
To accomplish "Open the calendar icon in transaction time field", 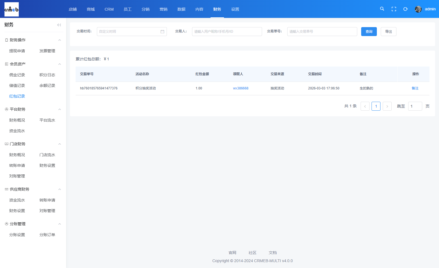I will coord(162,32).
